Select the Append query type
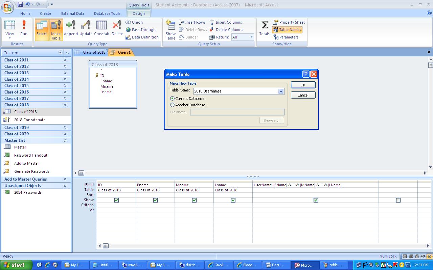Screen dimensions: 433x270 (71, 29)
